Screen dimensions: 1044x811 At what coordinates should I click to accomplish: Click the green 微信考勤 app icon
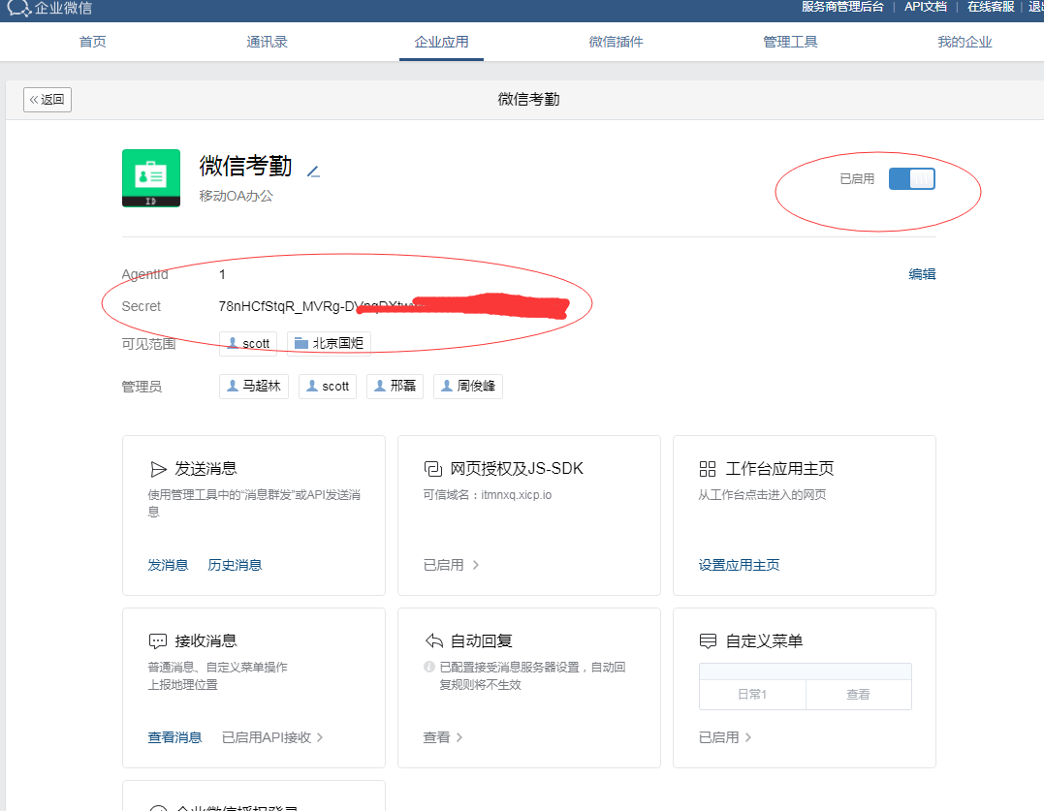coord(151,178)
